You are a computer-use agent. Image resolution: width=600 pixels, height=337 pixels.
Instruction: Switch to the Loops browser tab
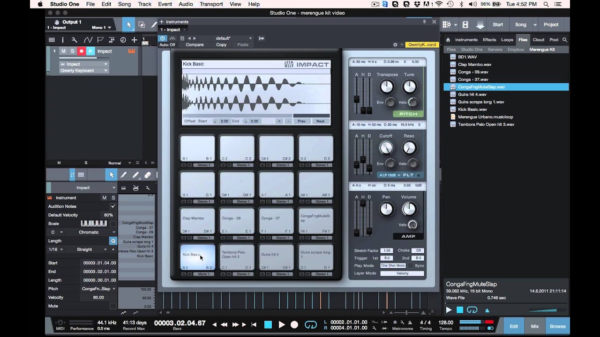click(x=507, y=40)
